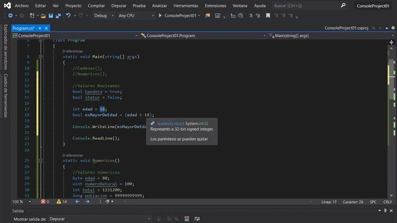The image size is (397, 223).
Task: Click the SPC indentation indicator
Action: tap(373, 202)
